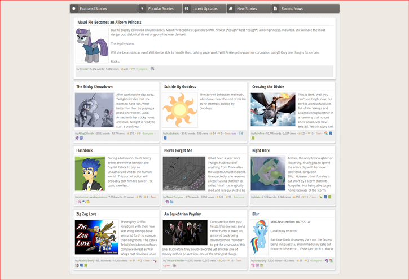The height and width of the screenshot is (280, 409).
Task: Click the Rainbow Dash icon in Blur footer
Action: click(331, 260)
